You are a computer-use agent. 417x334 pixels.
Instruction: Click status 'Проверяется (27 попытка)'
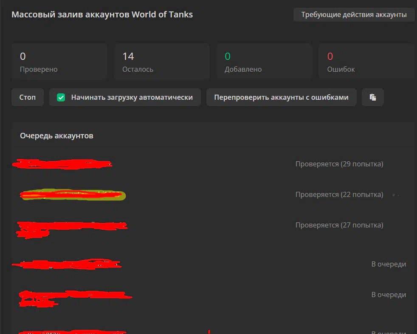339,225
